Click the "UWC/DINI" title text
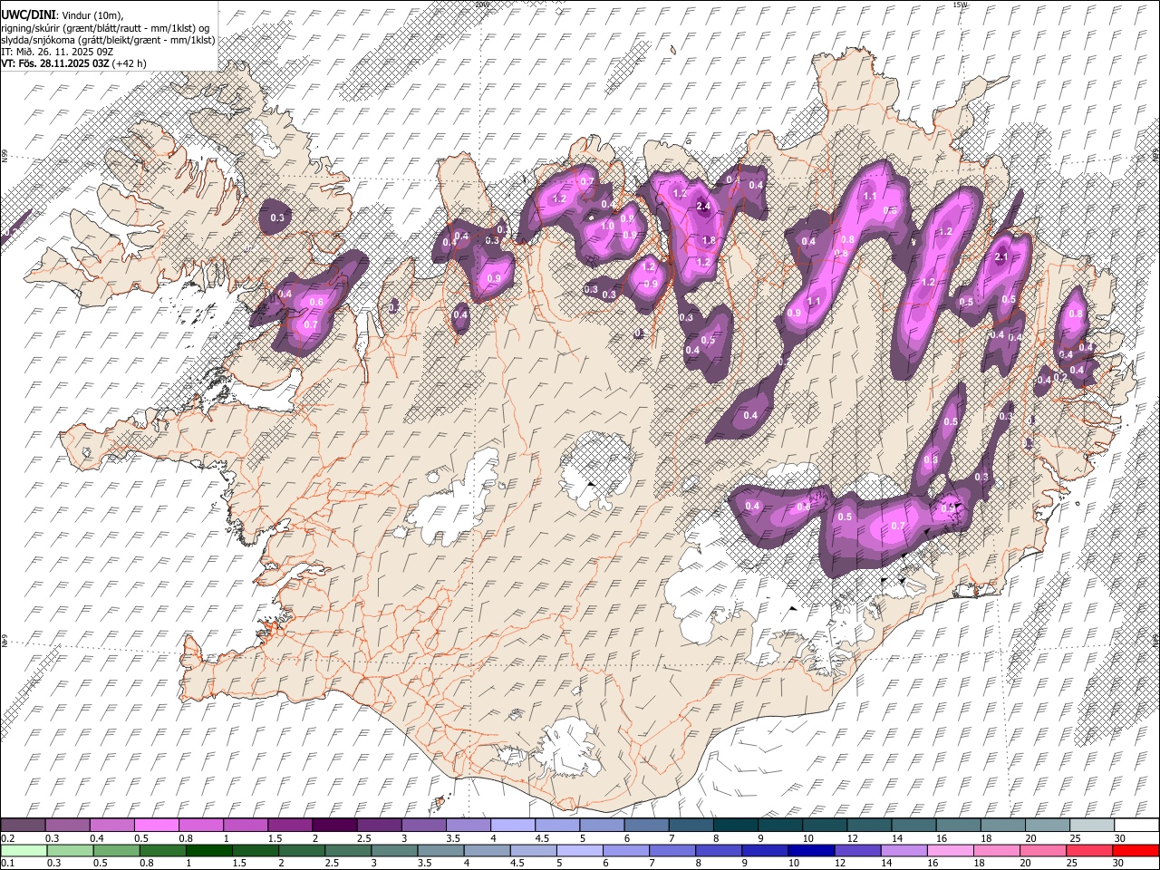Screen dimensions: 1160x870 pos(28,14)
